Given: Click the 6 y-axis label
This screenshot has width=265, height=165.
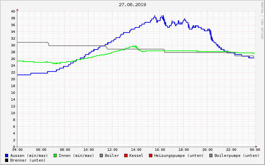Looking at the screenshot, I should pyautogui.click(x=14, y=126).
